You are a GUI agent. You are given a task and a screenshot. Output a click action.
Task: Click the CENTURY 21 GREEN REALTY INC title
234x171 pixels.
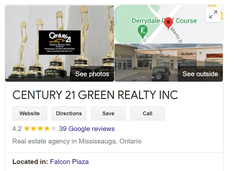tap(95, 95)
